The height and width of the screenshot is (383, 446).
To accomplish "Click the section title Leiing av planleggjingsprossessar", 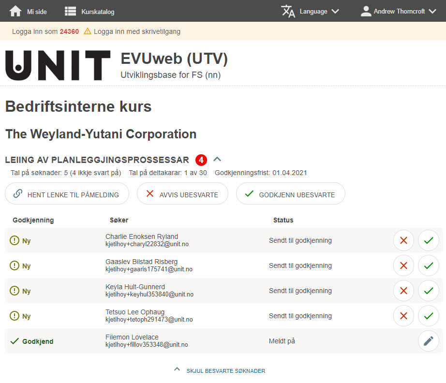I will (x=97, y=160).
